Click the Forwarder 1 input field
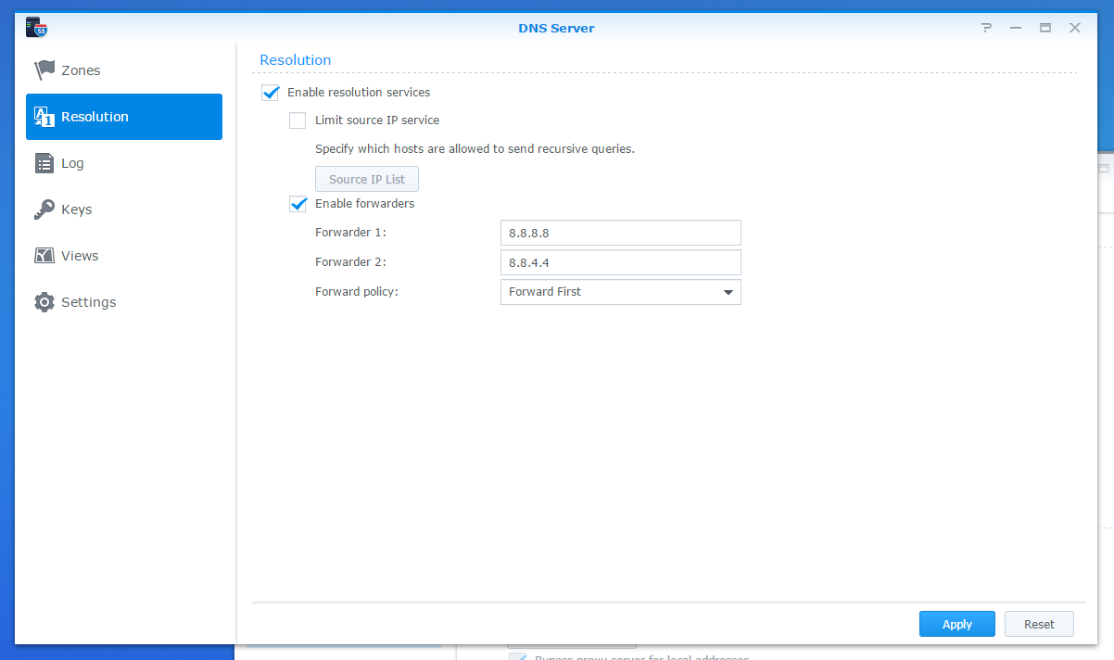 [x=620, y=233]
